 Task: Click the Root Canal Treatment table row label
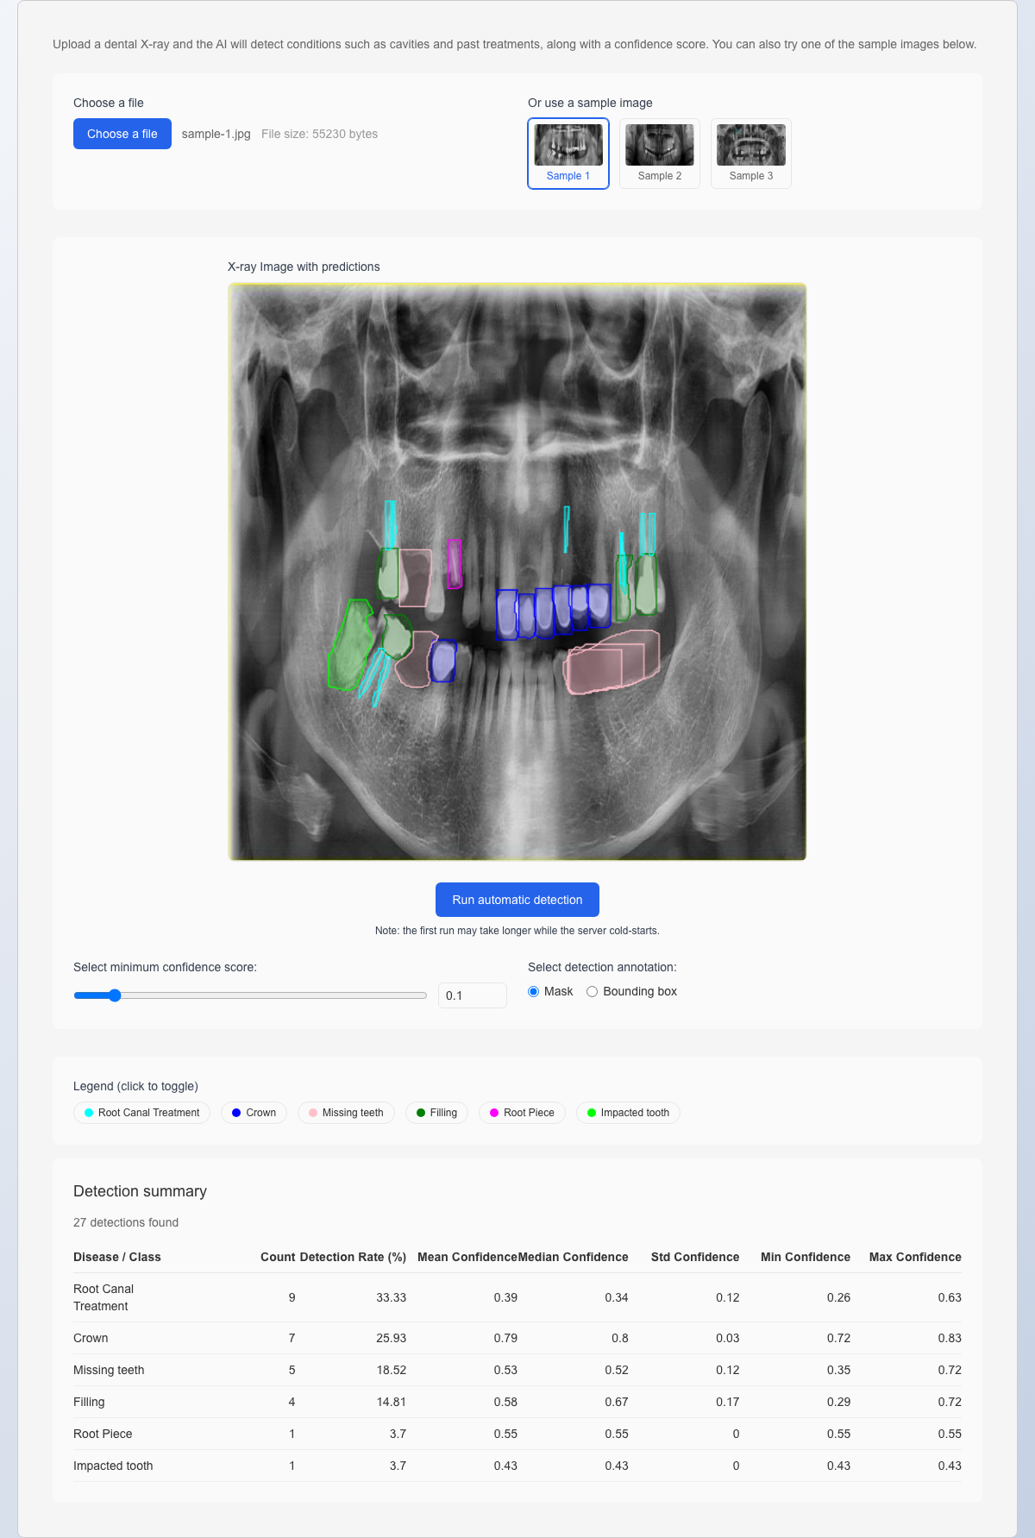(103, 1297)
